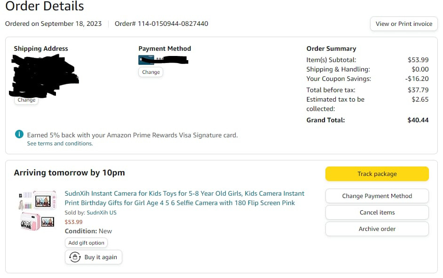The height and width of the screenshot is (278, 443).
Task: Visit the SudnXih US seller link
Action: [102, 213]
